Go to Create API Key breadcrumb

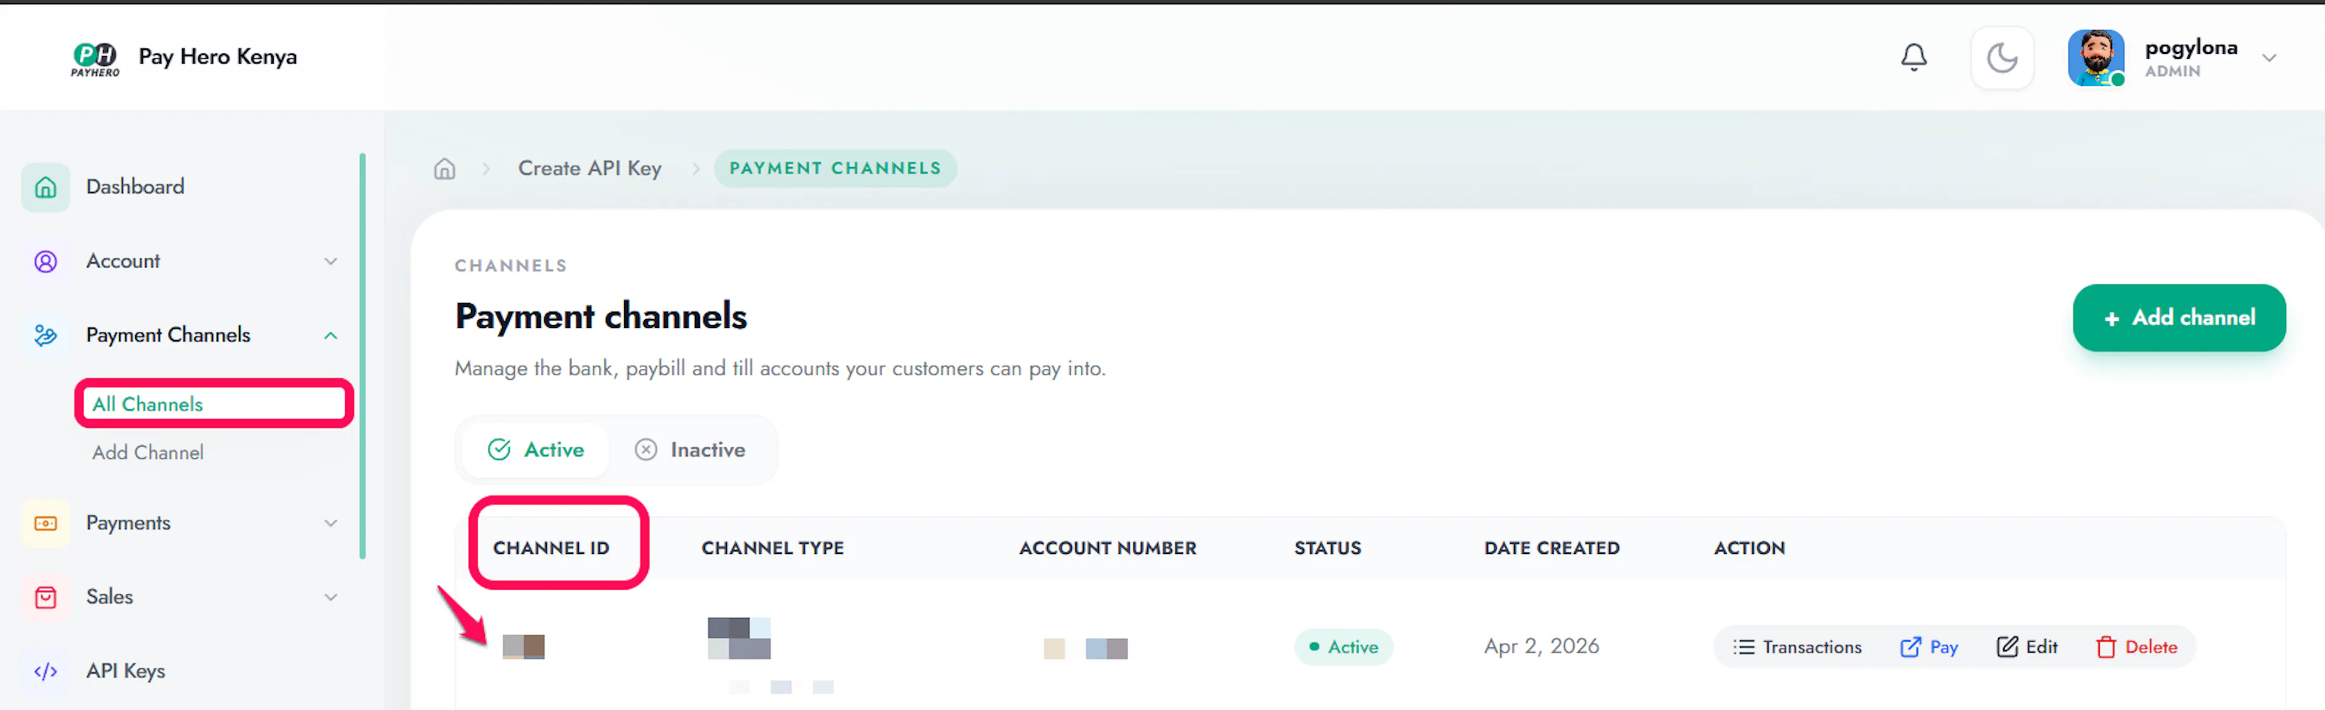tap(589, 168)
